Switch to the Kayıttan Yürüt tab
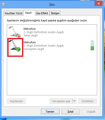The image size is (105, 120). click(x=14, y=13)
